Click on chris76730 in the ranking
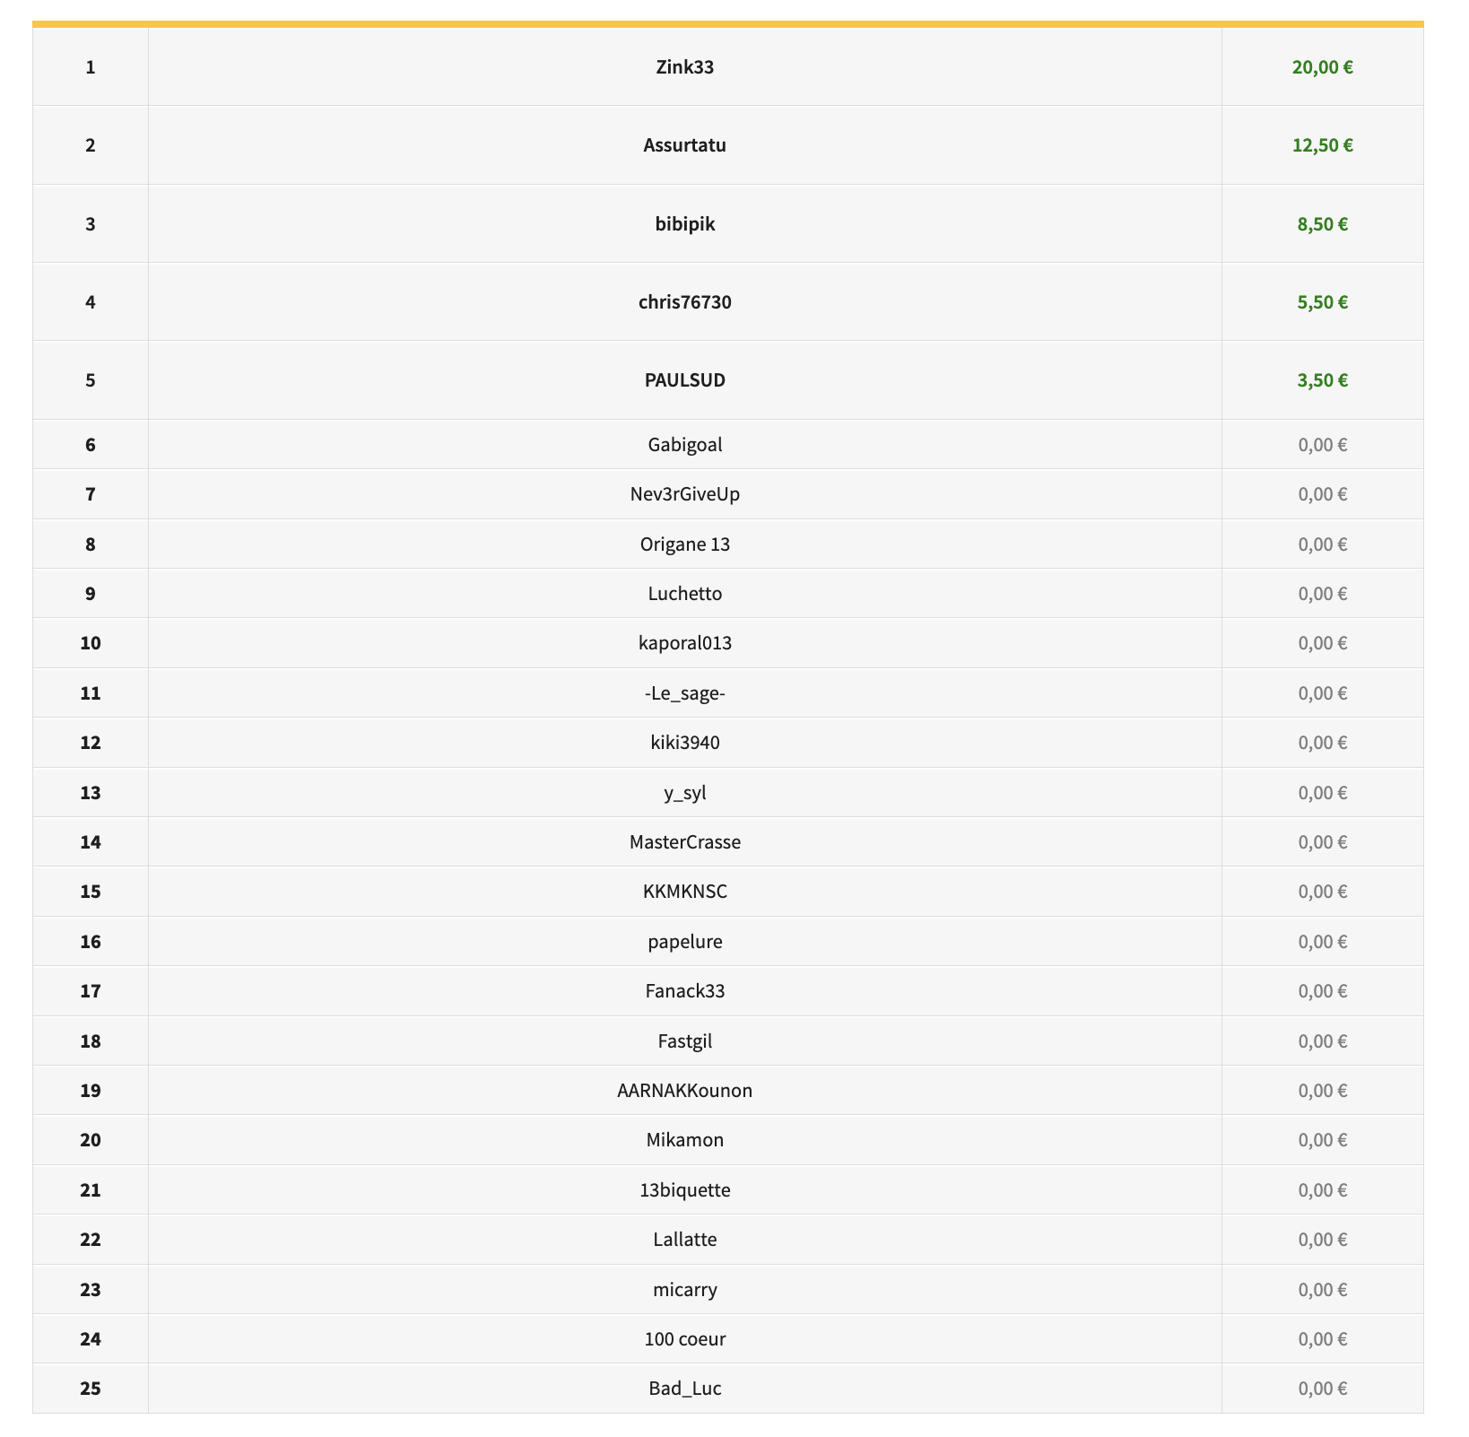This screenshot has width=1469, height=1437. tap(684, 302)
